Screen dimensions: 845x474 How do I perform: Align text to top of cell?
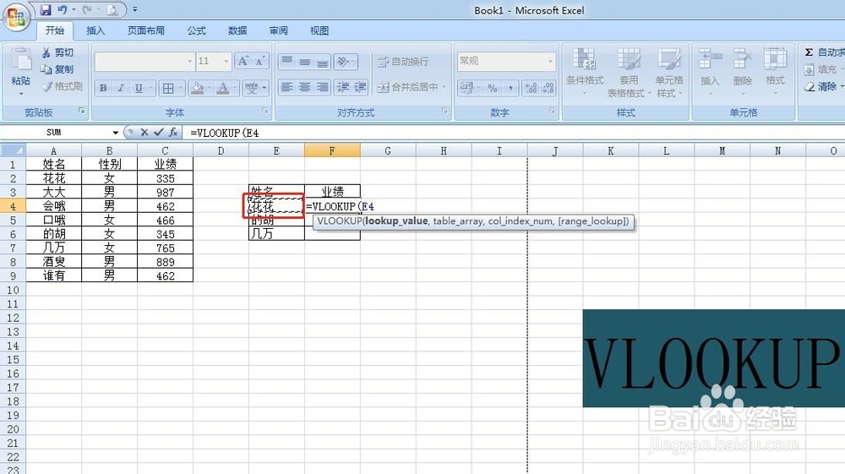(x=287, y=62)
